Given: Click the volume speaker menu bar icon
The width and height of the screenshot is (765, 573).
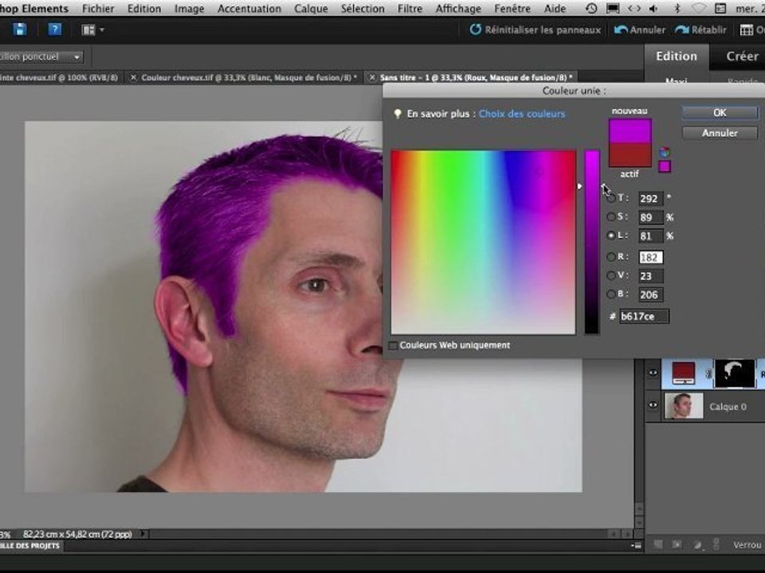Looking at the screenshot, I should 653,8.
